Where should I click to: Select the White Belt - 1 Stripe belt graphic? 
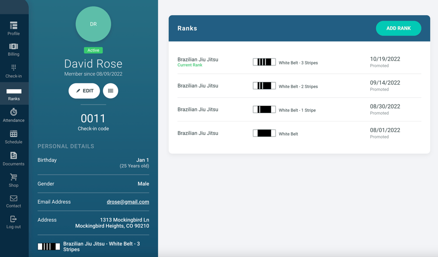(x=264, y=109)
